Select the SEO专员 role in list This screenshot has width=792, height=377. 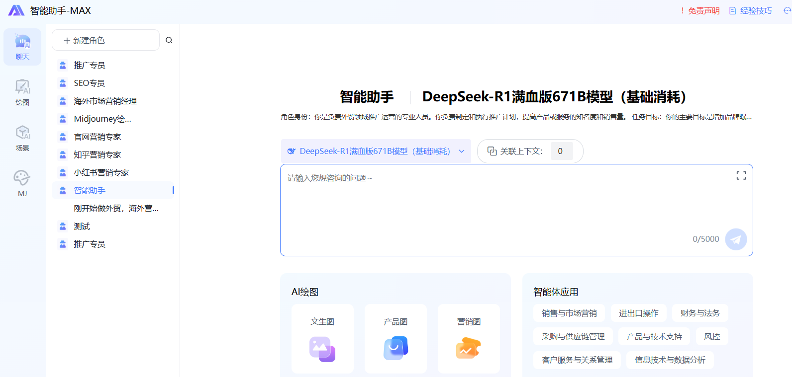[x=90, y=83]
